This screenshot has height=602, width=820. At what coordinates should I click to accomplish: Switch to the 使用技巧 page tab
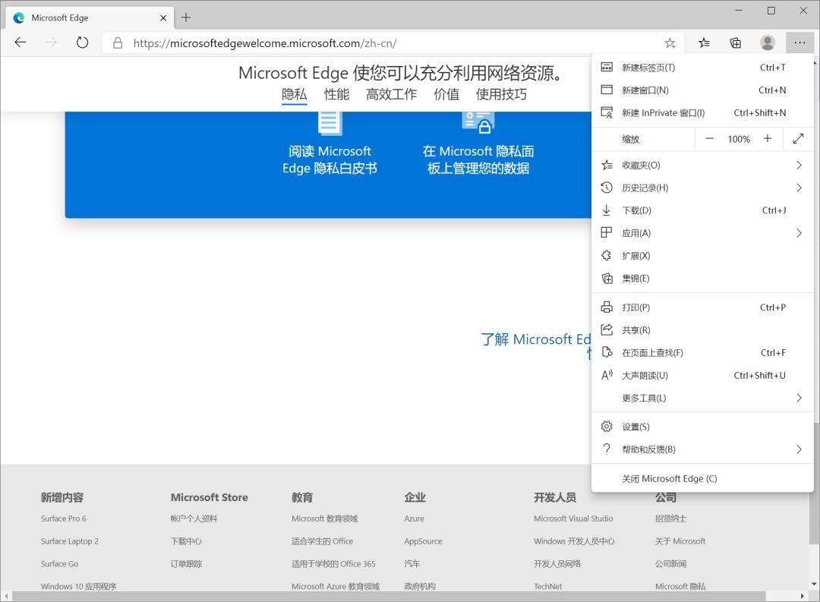click(x=501, y=94)
